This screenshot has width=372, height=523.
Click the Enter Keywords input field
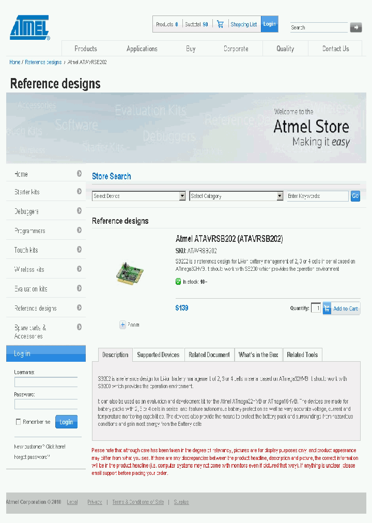[318, 196]
